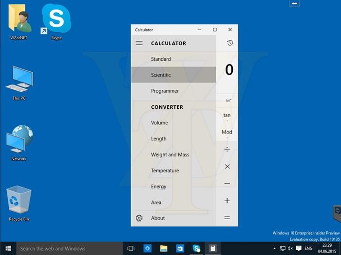
Task: Open Action Center notifications icon
Action: (x=299, y=249)
